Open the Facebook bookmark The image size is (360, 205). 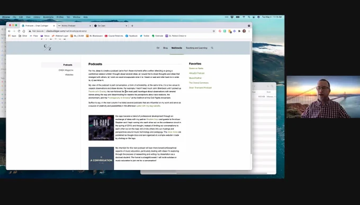click(x=131, y=36)
